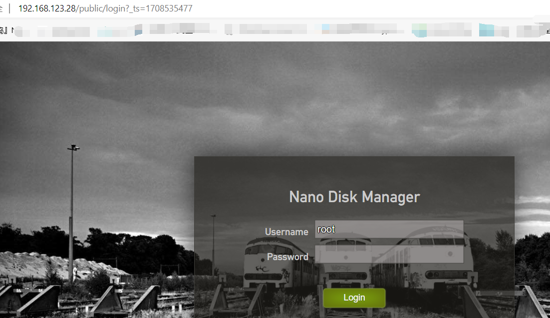The height and width of the screenshot is (318, 550).
Task: Open the light blue bookmark icon
Action: click(x=325, y=29)
